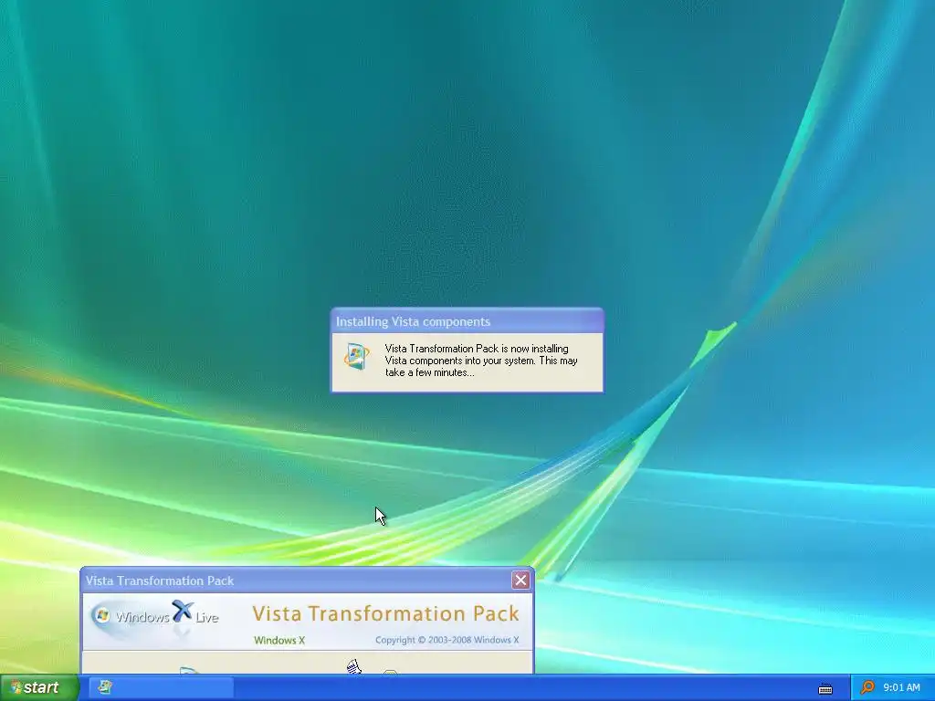Image resolution: width=935 pixels, height=701 pixels.
Task: Click the installing components message text
Action: (x=481, y=361)
